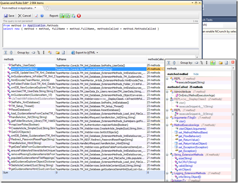This screenshot has width=238, height=183.
Task: Open the help icon in query toolbar
Action: [x=42, y=16]
